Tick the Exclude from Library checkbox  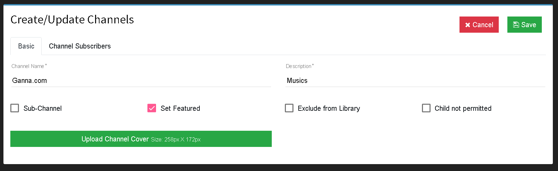289,108
